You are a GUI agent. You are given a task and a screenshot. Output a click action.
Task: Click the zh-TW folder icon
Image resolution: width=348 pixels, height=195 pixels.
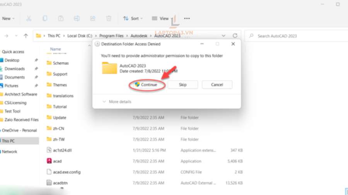pyautogui.click(x=49, y=139)
